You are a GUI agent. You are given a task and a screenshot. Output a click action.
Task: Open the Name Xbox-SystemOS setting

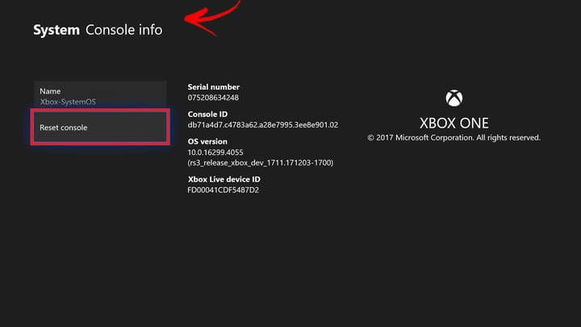tap(100, 95)
